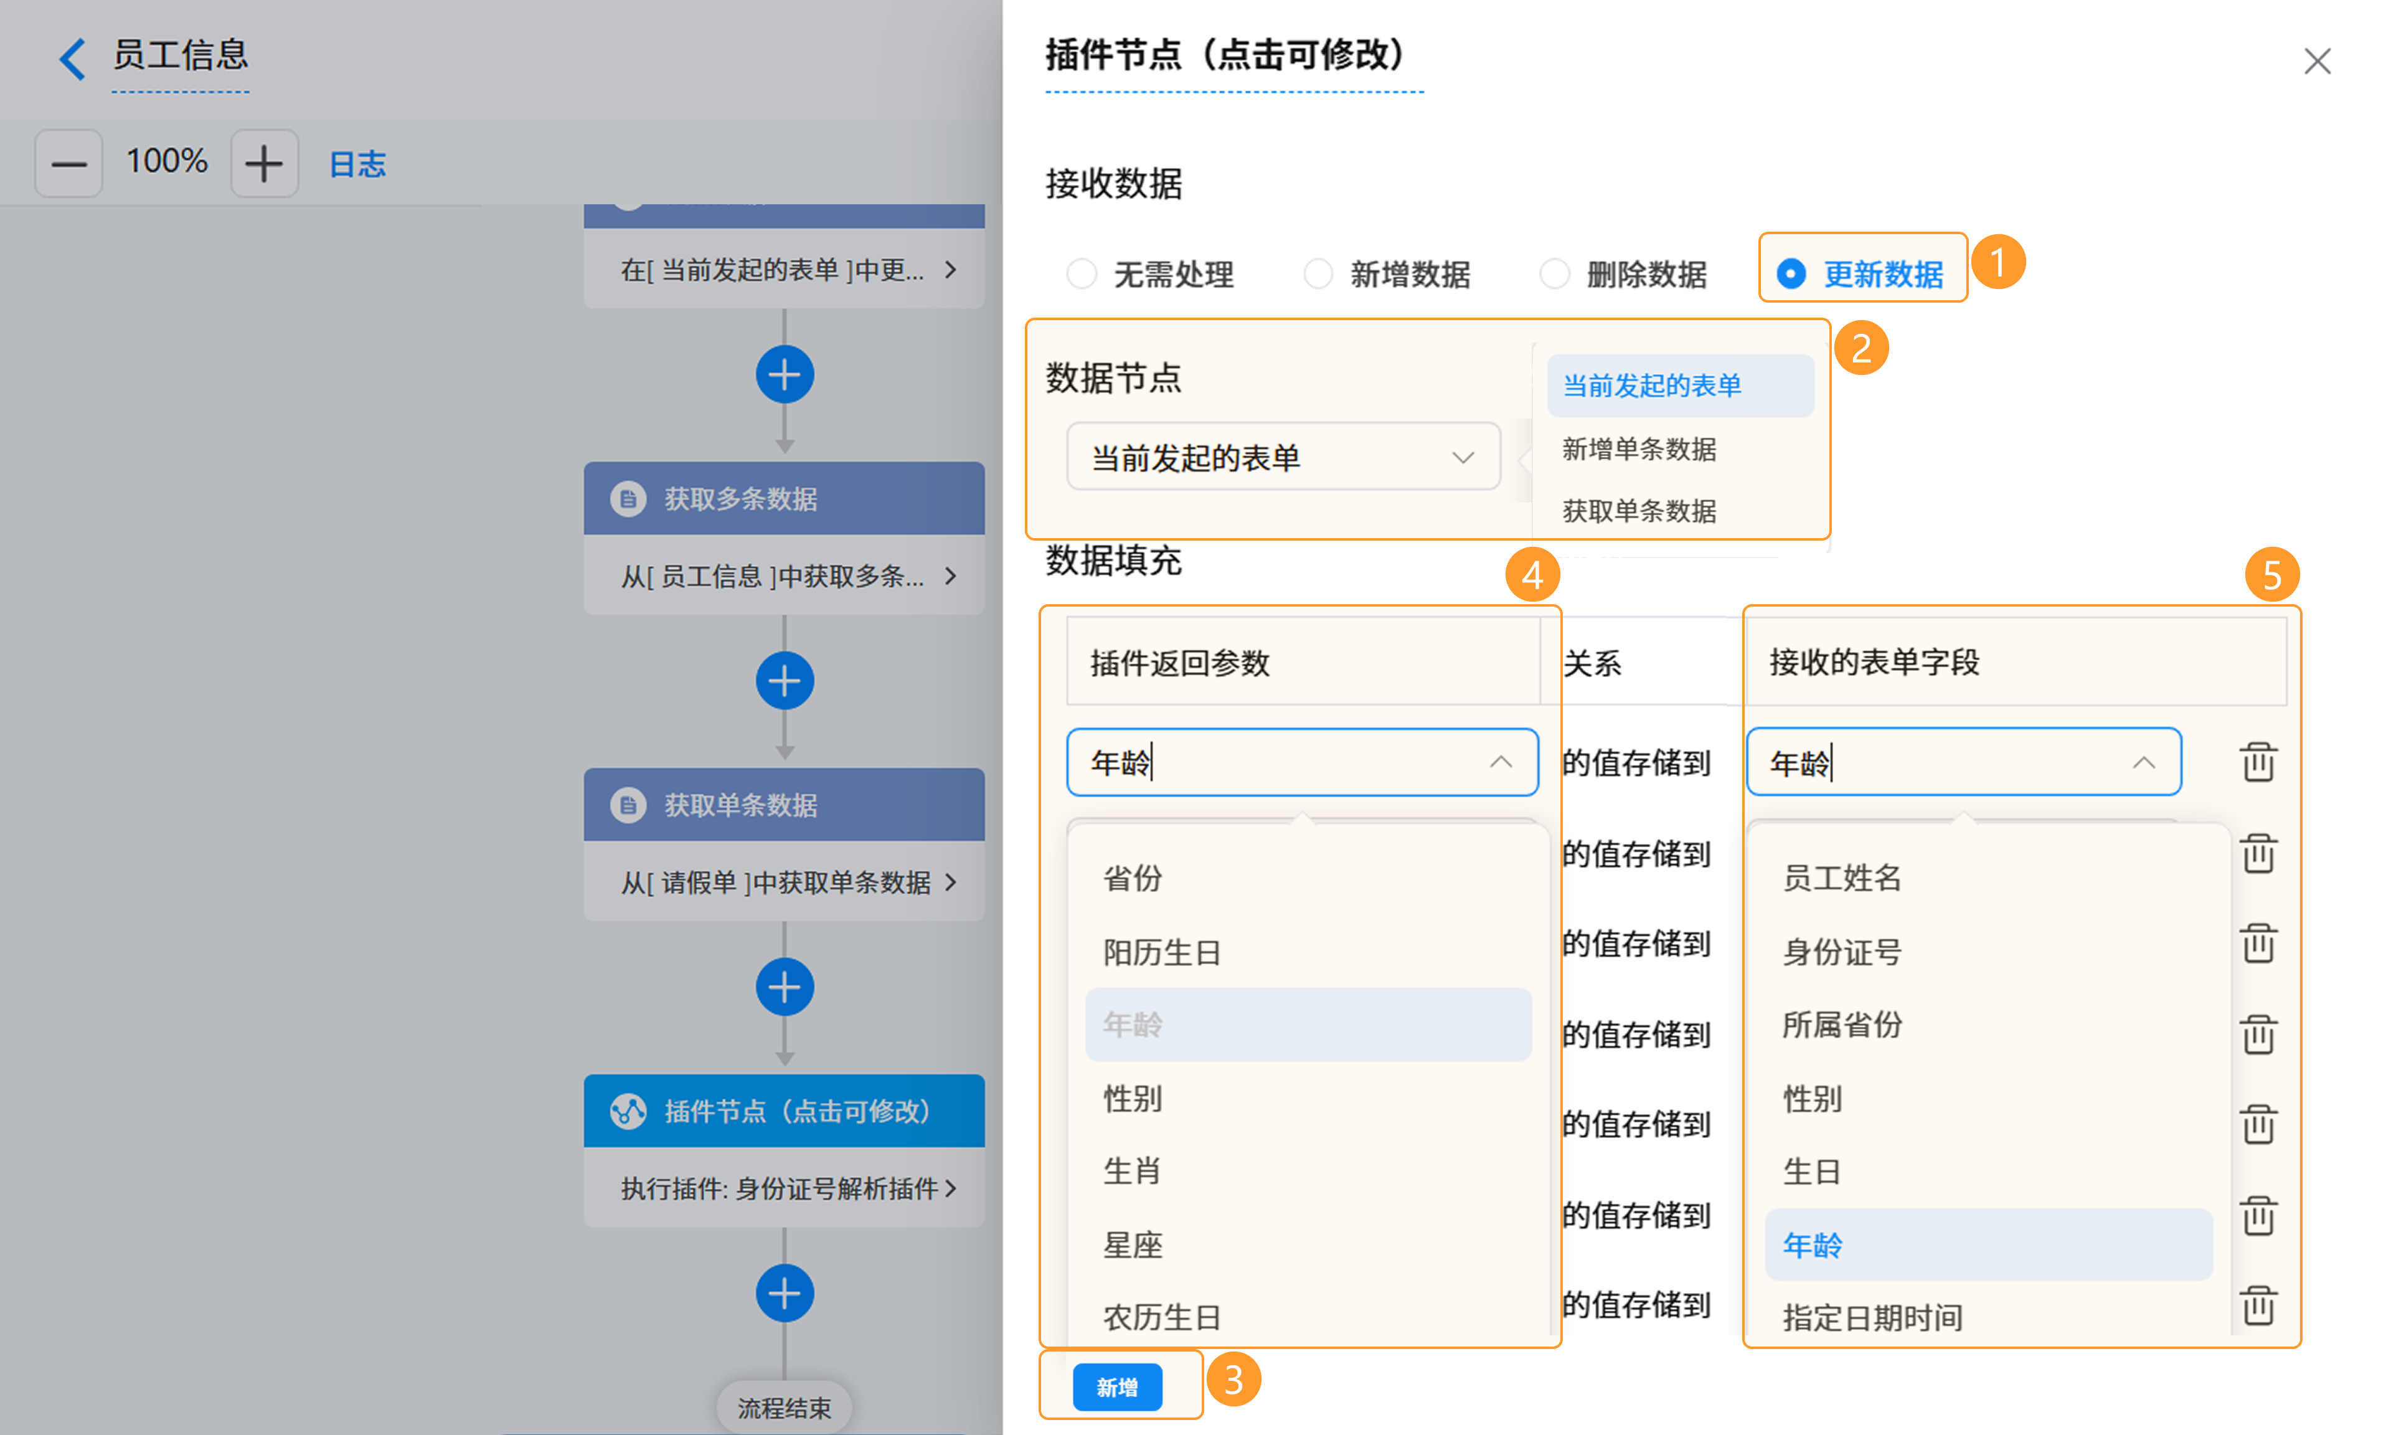Delete the third mapping row with trash icon
This screenshot has width=2391, height=1435.
tap(2258, 944)
